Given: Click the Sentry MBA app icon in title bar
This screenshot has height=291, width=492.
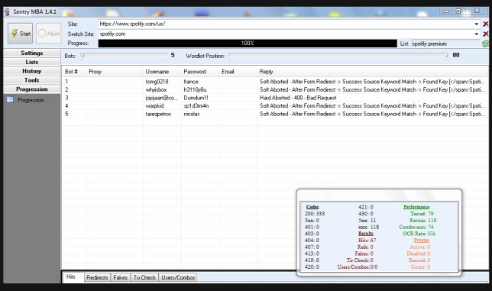Looking at the screenshot, I should 7,12.
